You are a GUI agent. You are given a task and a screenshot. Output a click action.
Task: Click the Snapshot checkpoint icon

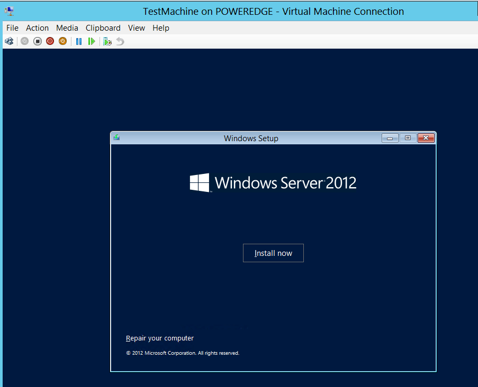tap(107, 41)
